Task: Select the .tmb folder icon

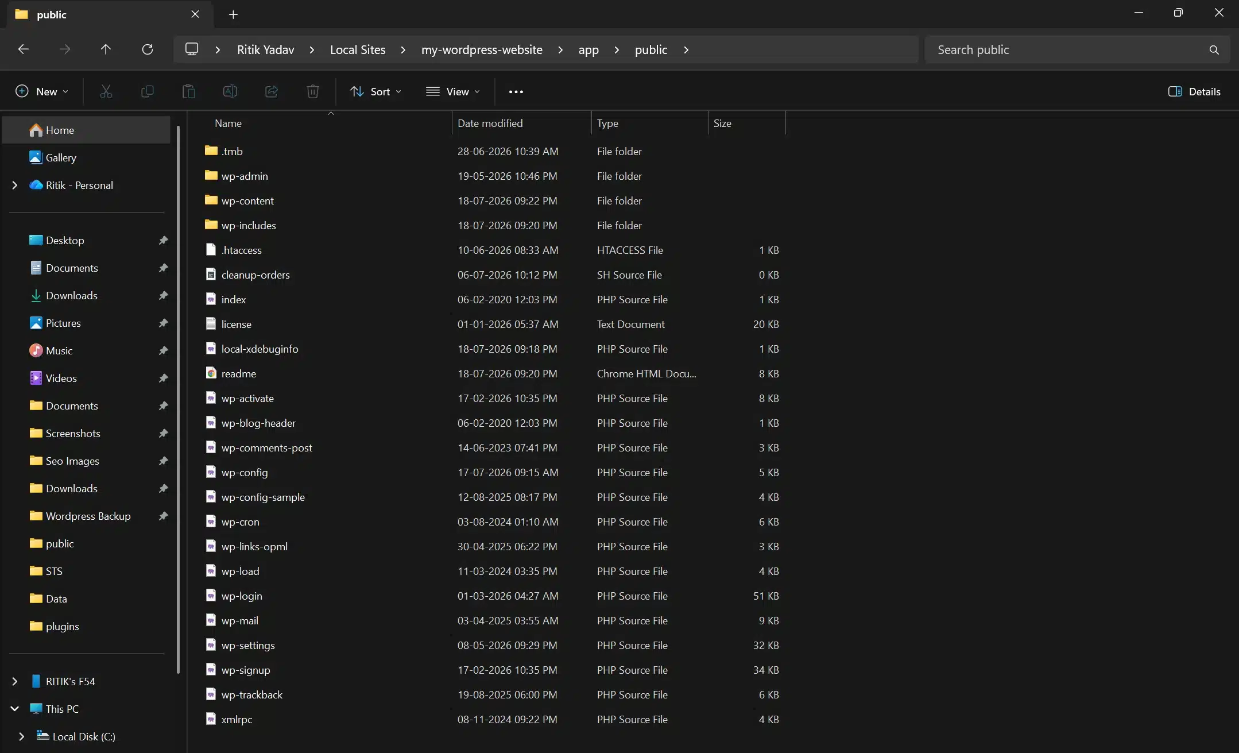Action: (211, 150)
